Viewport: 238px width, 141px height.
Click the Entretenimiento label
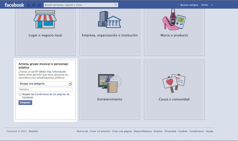110,99
